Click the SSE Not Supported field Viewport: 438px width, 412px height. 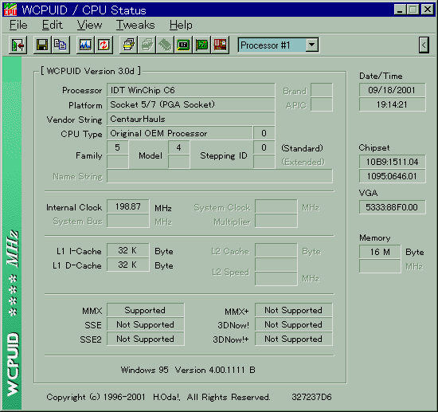coord(145,324)
